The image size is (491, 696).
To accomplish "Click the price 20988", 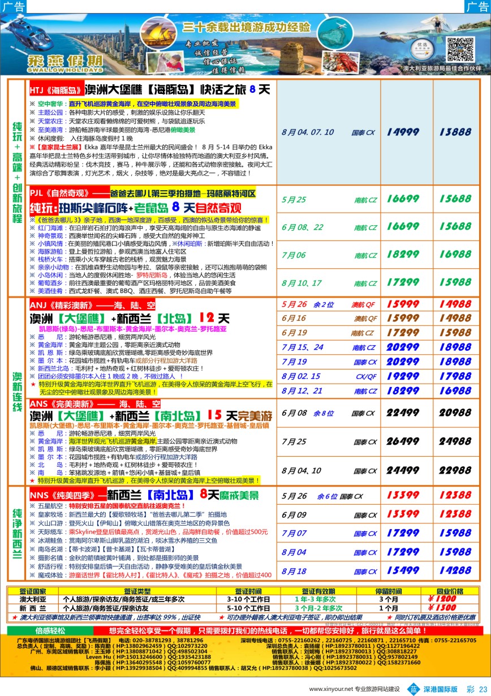I will point(454,414).
